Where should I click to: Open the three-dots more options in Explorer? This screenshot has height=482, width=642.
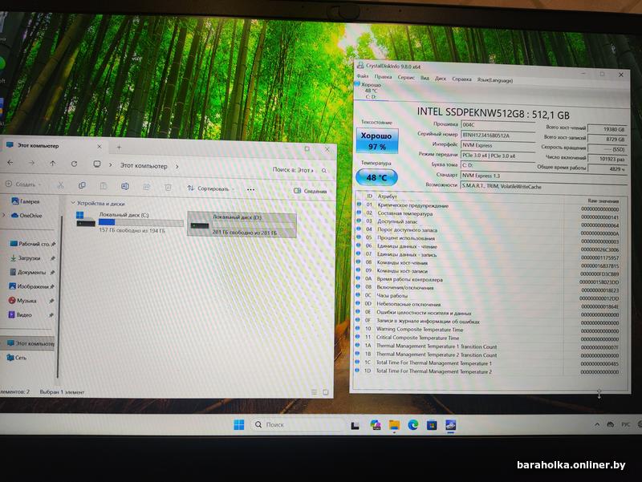(x=250, y=189)
